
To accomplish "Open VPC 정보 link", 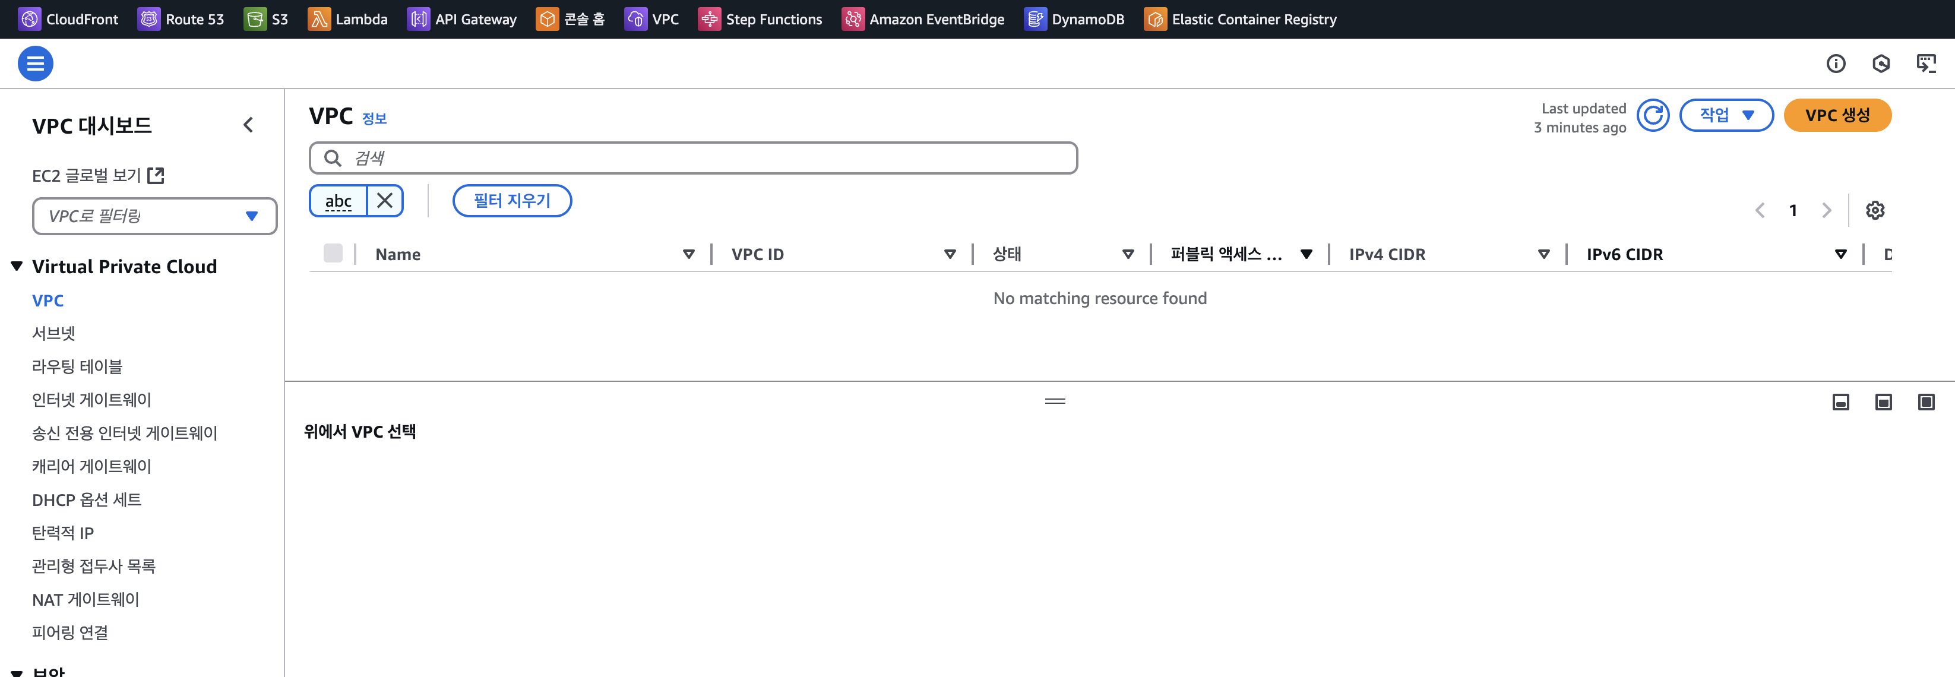I will [374, 118].
